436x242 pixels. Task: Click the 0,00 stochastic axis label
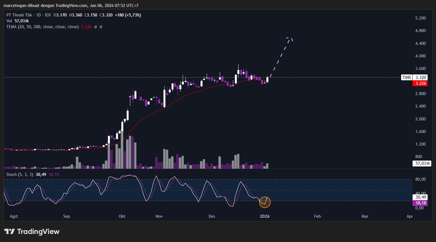(419, 208)
